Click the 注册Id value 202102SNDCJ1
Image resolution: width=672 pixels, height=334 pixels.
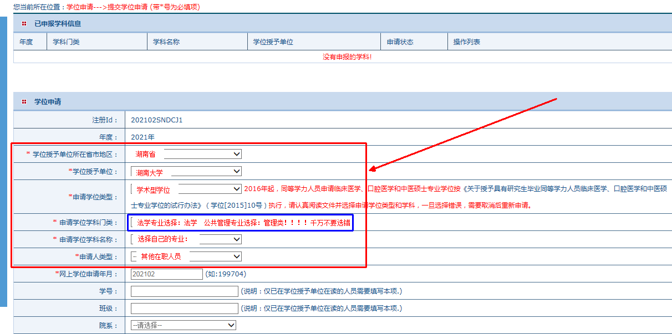(157, 120)
